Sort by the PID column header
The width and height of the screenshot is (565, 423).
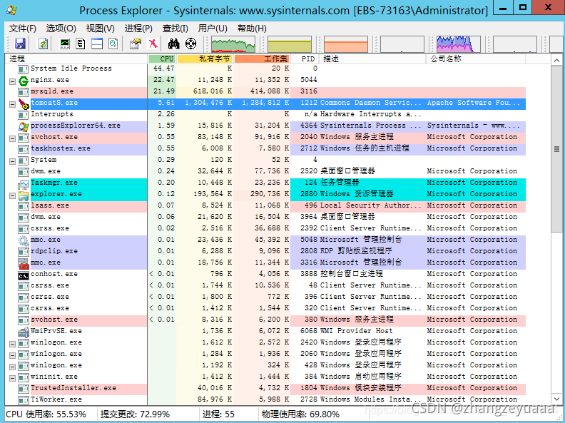[305, 58]
